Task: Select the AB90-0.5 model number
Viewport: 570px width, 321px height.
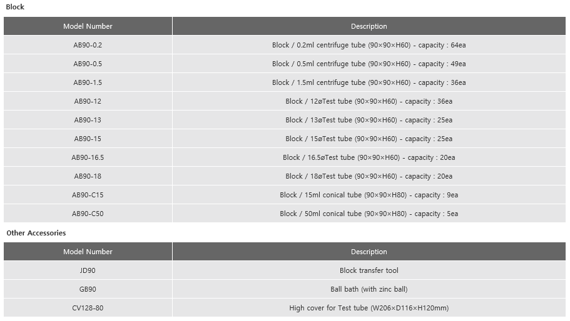Action: coord(88,64)
